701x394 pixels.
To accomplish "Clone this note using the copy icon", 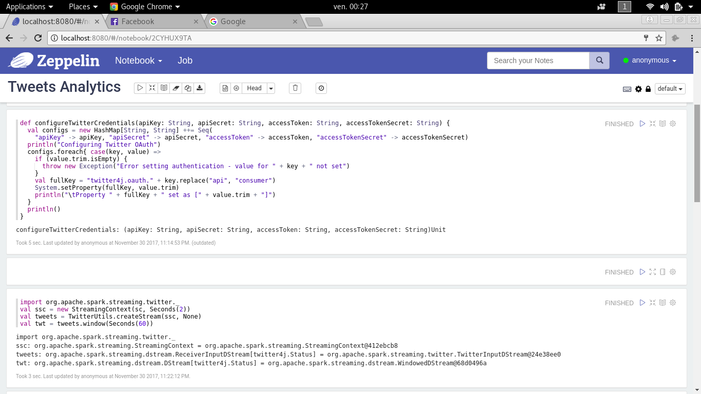I will [x=188, y=88].
